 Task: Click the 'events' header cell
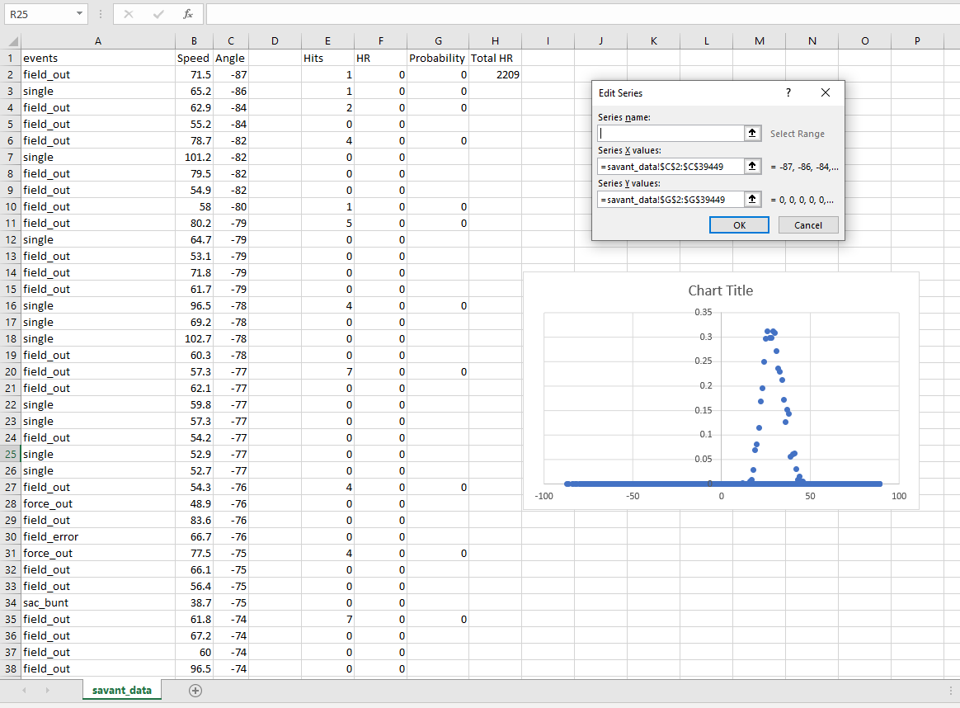click(98, 59)
